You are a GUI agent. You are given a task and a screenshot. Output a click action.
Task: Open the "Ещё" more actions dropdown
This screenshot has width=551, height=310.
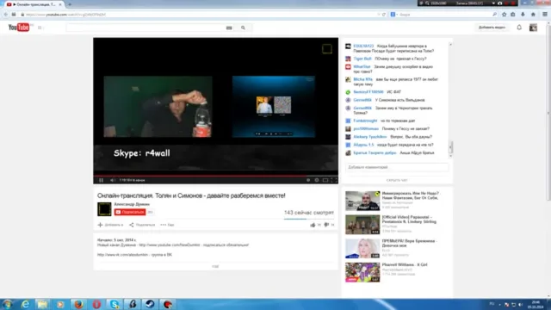coord(167,225)
